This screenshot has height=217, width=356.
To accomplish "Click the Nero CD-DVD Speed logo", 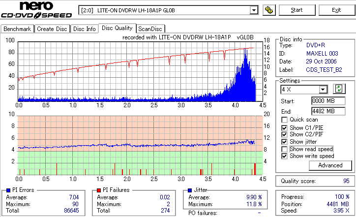I will (36, 10).
